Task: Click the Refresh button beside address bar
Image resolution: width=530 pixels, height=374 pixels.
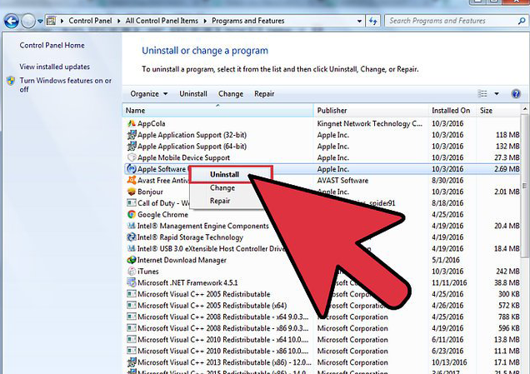Action: pos(372,21)
